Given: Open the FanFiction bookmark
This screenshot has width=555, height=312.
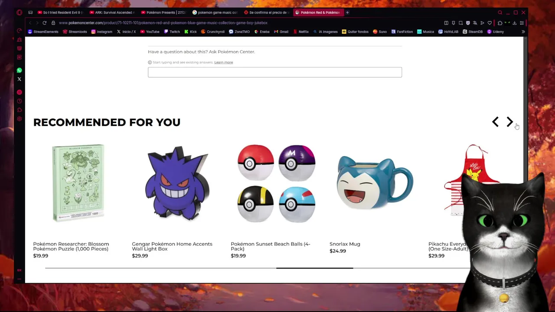Looking at the screenshot, I should tap(402, 32).
